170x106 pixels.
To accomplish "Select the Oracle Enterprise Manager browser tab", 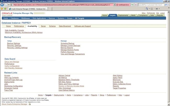I will [28, 9].
